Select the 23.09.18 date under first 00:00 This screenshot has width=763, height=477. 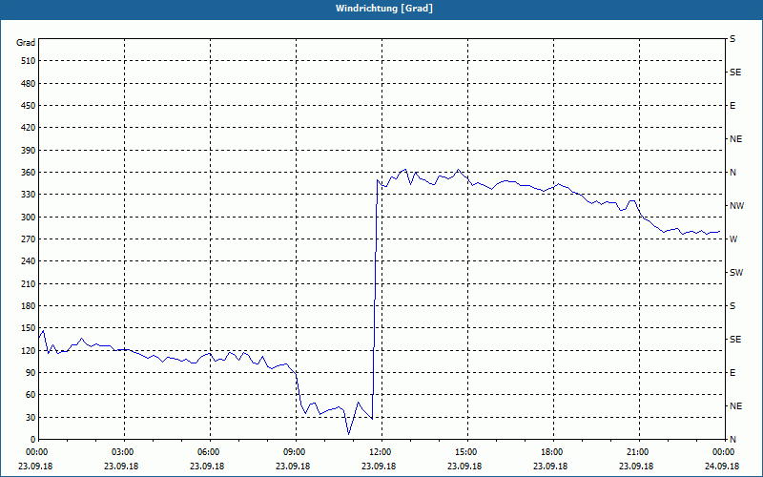pos(35,467)
